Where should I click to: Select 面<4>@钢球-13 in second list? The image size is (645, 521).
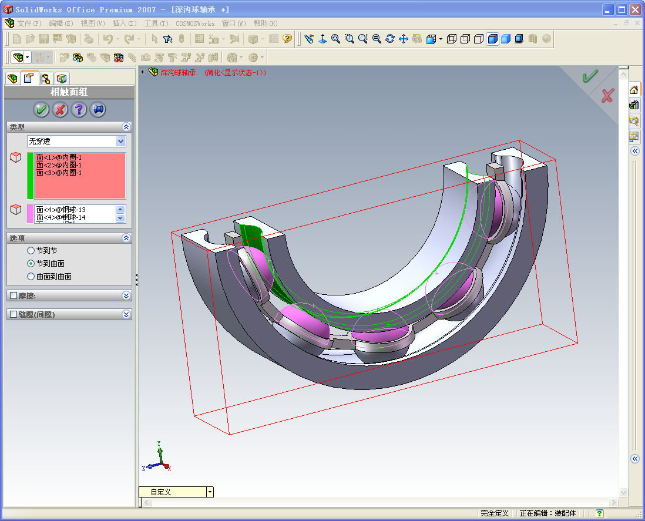(61, 209)
